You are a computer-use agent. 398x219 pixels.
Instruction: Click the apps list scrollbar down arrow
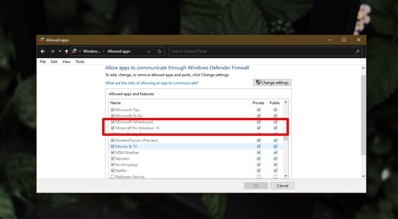point(286,176)
